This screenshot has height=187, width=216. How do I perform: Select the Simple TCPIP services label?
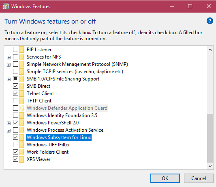[75, 72]
